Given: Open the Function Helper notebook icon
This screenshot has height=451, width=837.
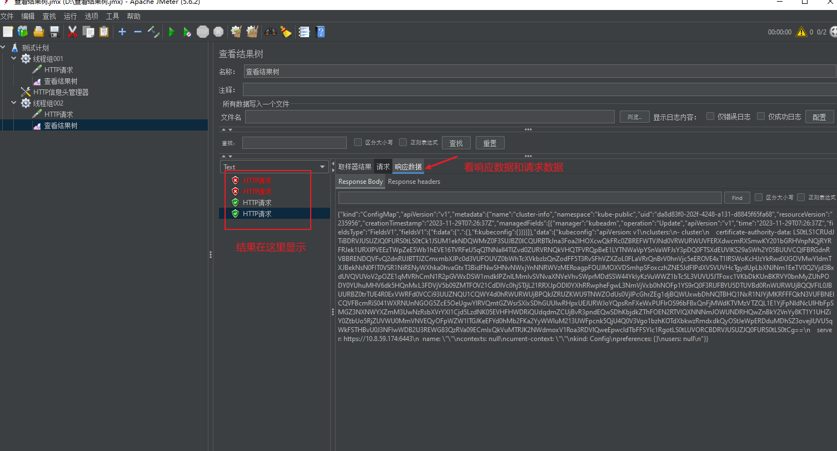Looking at the screenshot, I should (x=304, y=32).
